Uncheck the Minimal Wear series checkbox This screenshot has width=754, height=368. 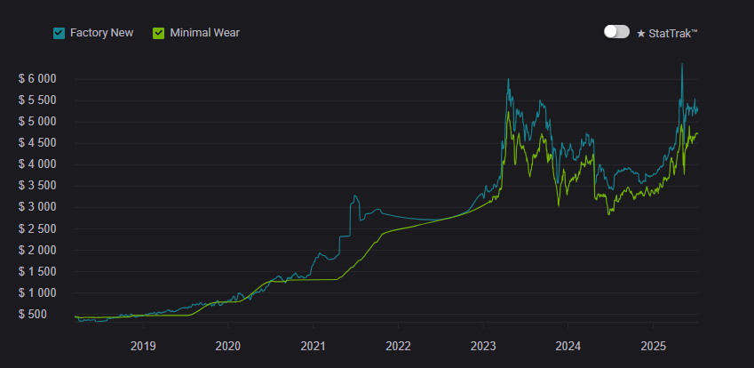click(x=159, y=33)
